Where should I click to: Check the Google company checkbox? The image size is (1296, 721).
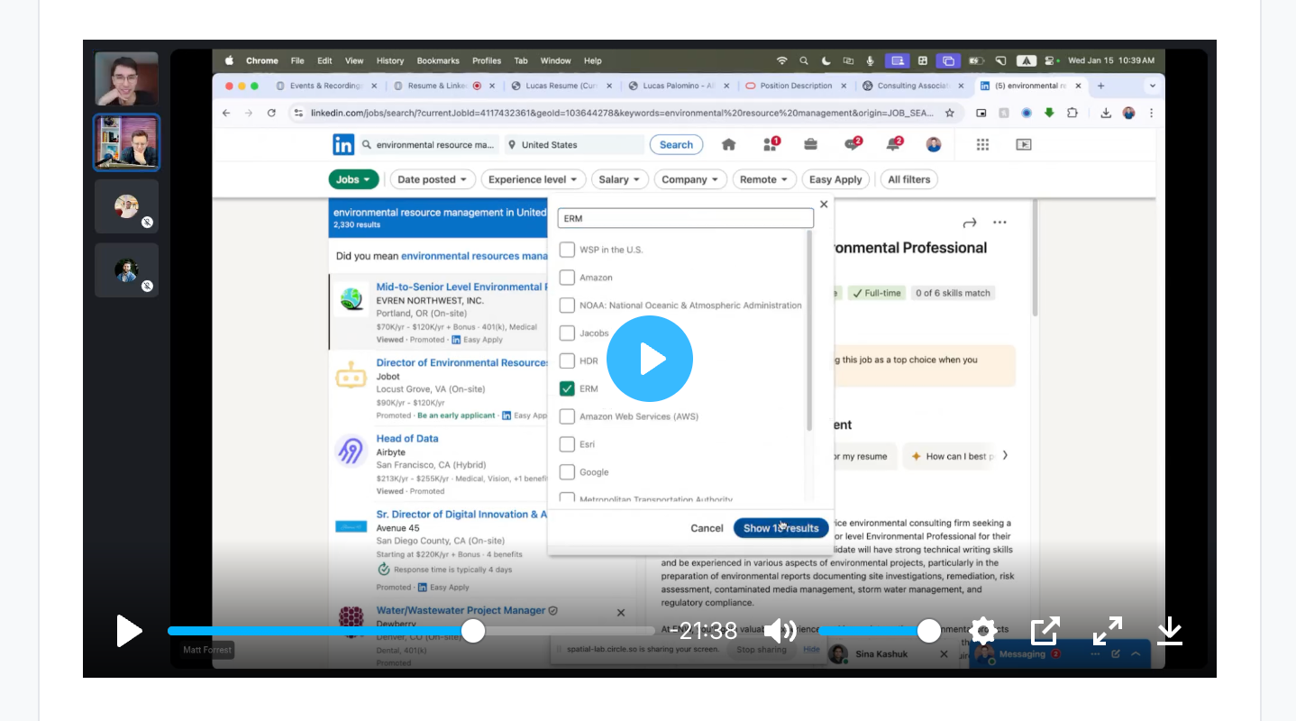[x=567, y=472]
